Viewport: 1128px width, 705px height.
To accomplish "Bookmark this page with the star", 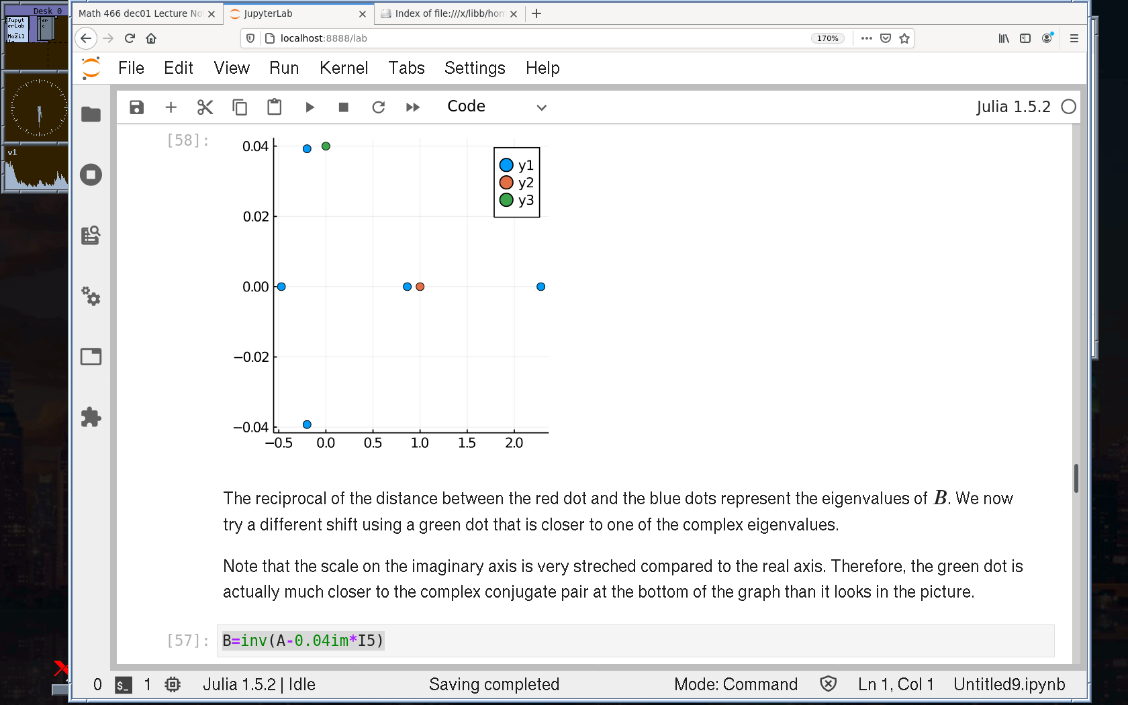I will 904,38.
